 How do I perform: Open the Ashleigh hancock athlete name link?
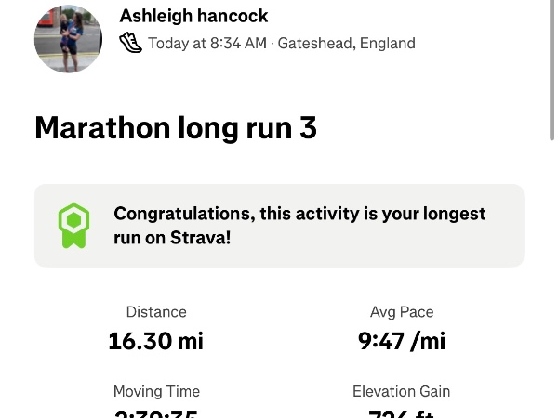tap(193, 16)
